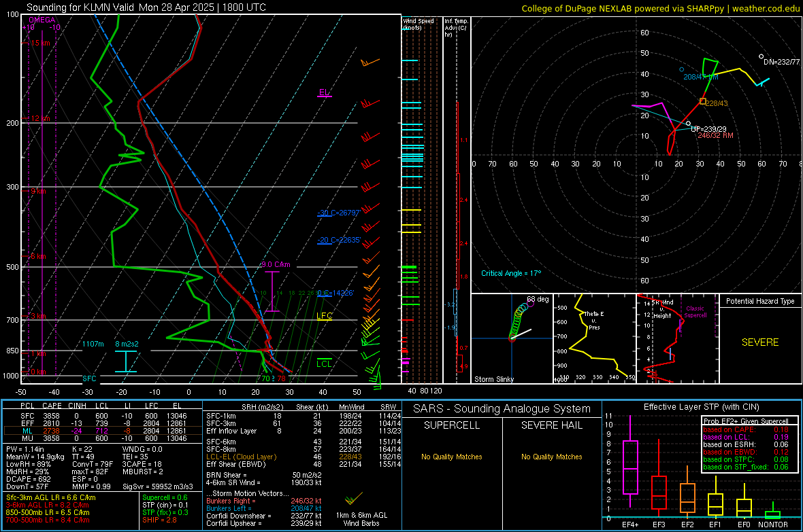Click the yellow SEVERE hazard text

pos(760,342)
